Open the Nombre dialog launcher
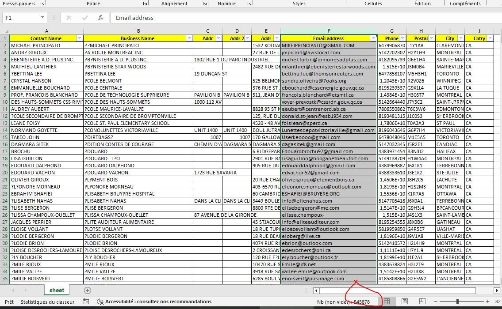This screenshot has width=502, height=309. click(249, 4)
